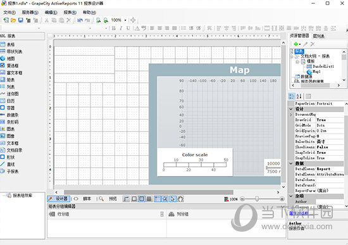Viewport: 348px width, 245px height.
Task: Open the 100% zoom dropdown in toolbar
Action: tap(125, 20)
